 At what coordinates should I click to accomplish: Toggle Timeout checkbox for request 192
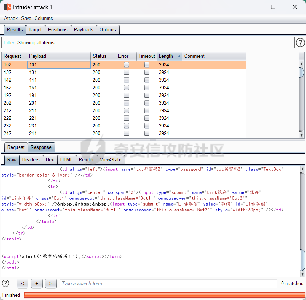(x=147, y=95)
